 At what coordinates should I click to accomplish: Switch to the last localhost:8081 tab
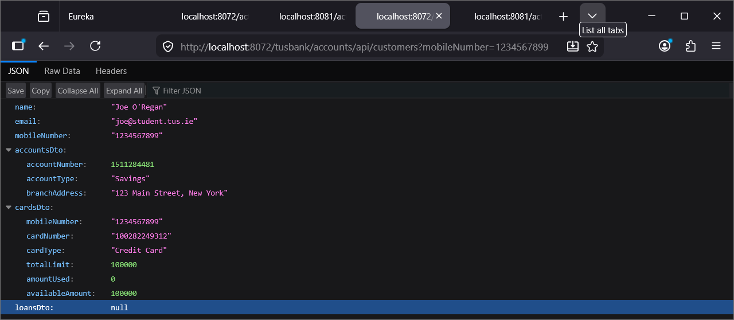coord(501,16)
